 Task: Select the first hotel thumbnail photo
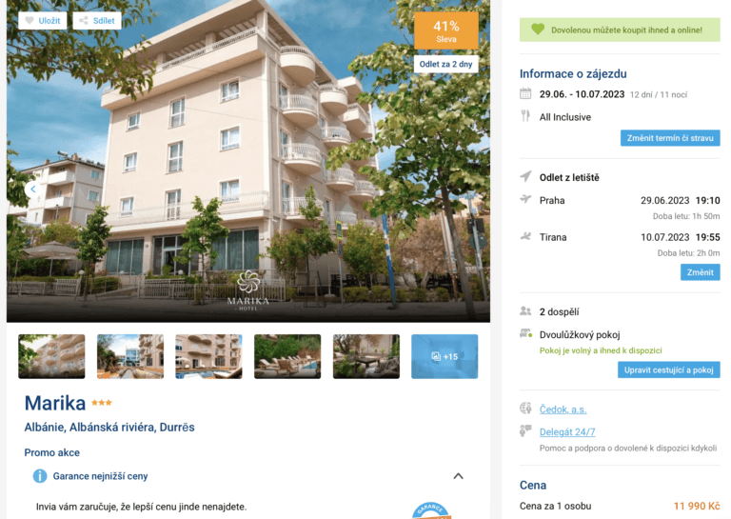[51, 356]
